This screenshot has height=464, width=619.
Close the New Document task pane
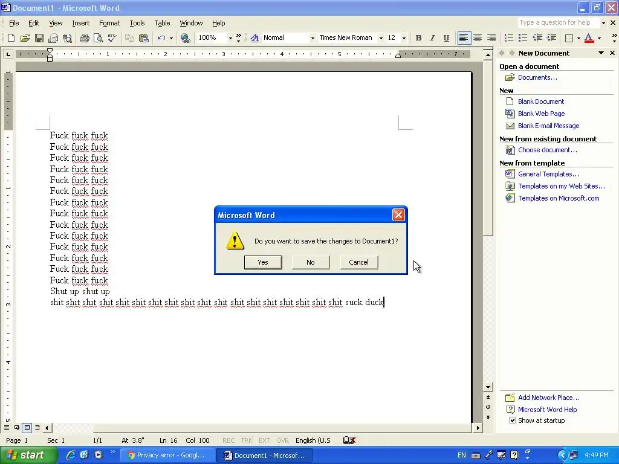(612, 53)
